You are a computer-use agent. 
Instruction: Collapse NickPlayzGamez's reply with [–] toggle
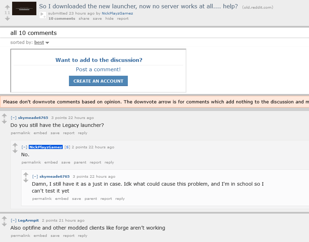coord(25,147)
